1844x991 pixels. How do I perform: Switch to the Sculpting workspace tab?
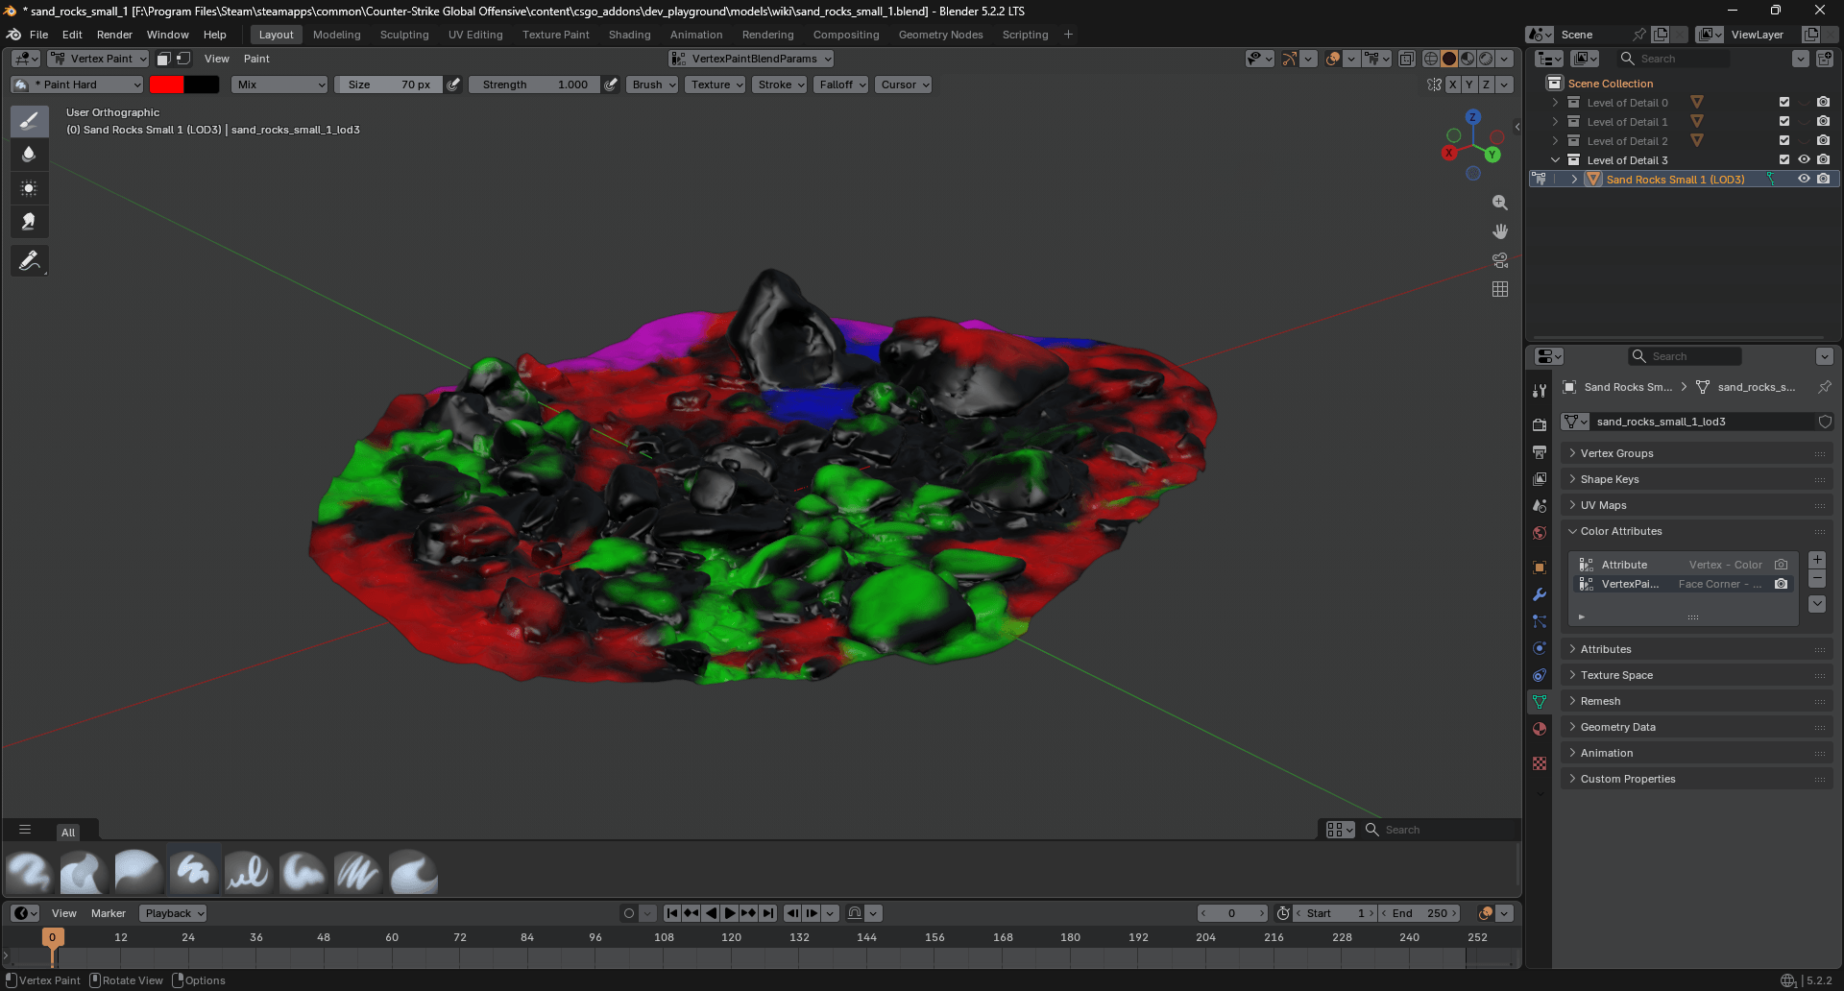point(404,35)
